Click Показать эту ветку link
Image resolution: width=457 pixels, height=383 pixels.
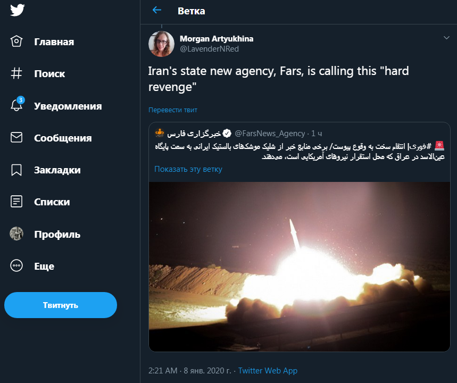tap(188, 169)
